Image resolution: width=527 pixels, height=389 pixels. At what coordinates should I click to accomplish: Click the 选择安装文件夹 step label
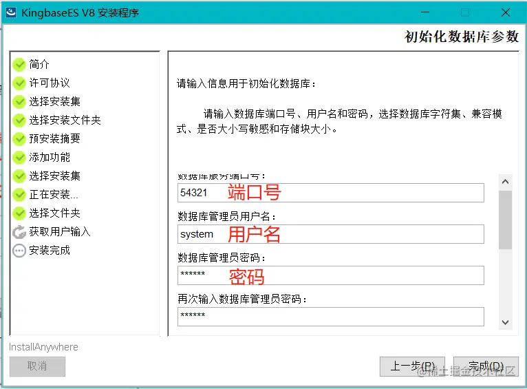pos(65,120)
